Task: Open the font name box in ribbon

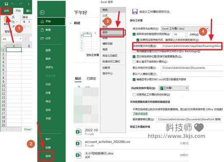Action: [x=27, y=17]
